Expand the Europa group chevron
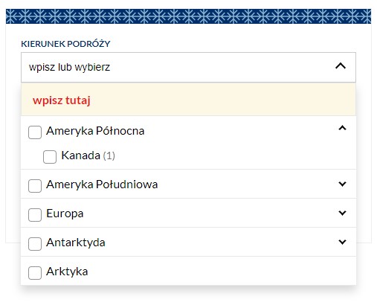Screen dimensions: 377x308 (x=342, y=213)
